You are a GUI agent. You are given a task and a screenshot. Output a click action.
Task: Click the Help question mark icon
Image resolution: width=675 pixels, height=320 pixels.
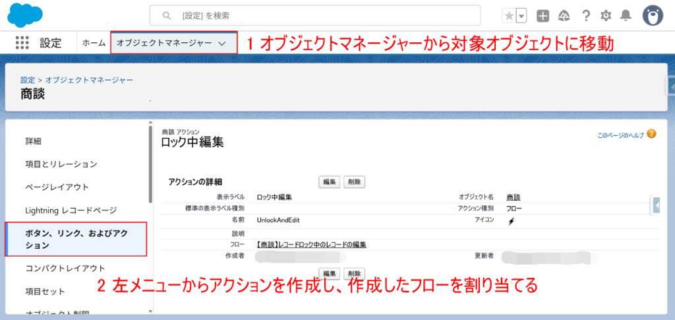(x=585, y=15)
